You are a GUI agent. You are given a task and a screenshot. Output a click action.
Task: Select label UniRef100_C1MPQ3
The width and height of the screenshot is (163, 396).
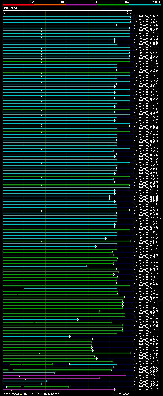tap(146, 252)
